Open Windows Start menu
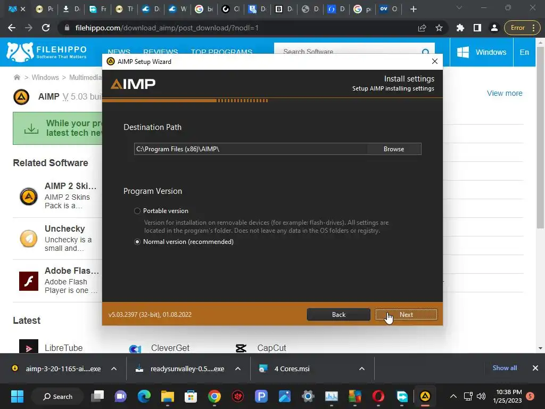 click(17, 396)
